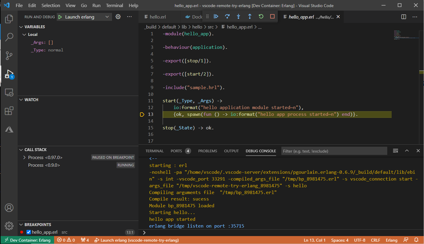424x244 pixels.
Task: Click the Continue debug button
Action: click(x=216, y=17)
